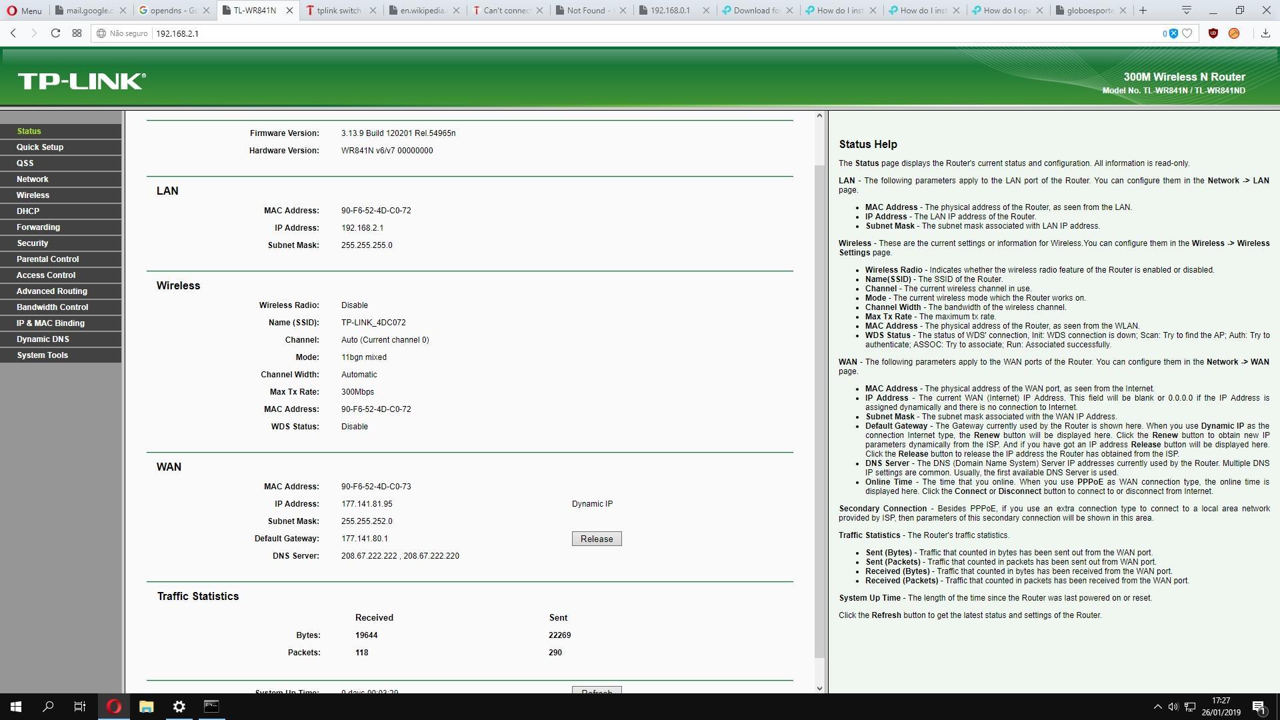Image resolution: width=1280 pixels, height=720 pixels.
Task: Open Security in the sidebar
Action: 61,243
